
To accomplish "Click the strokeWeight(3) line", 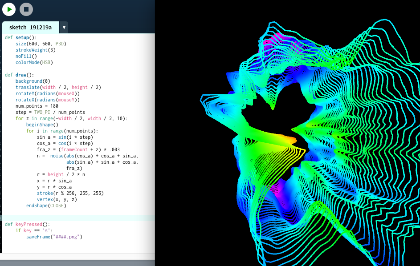I will [35, 50].
